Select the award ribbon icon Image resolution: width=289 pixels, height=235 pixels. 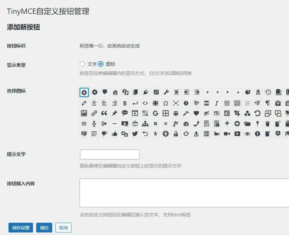point(258,92)
